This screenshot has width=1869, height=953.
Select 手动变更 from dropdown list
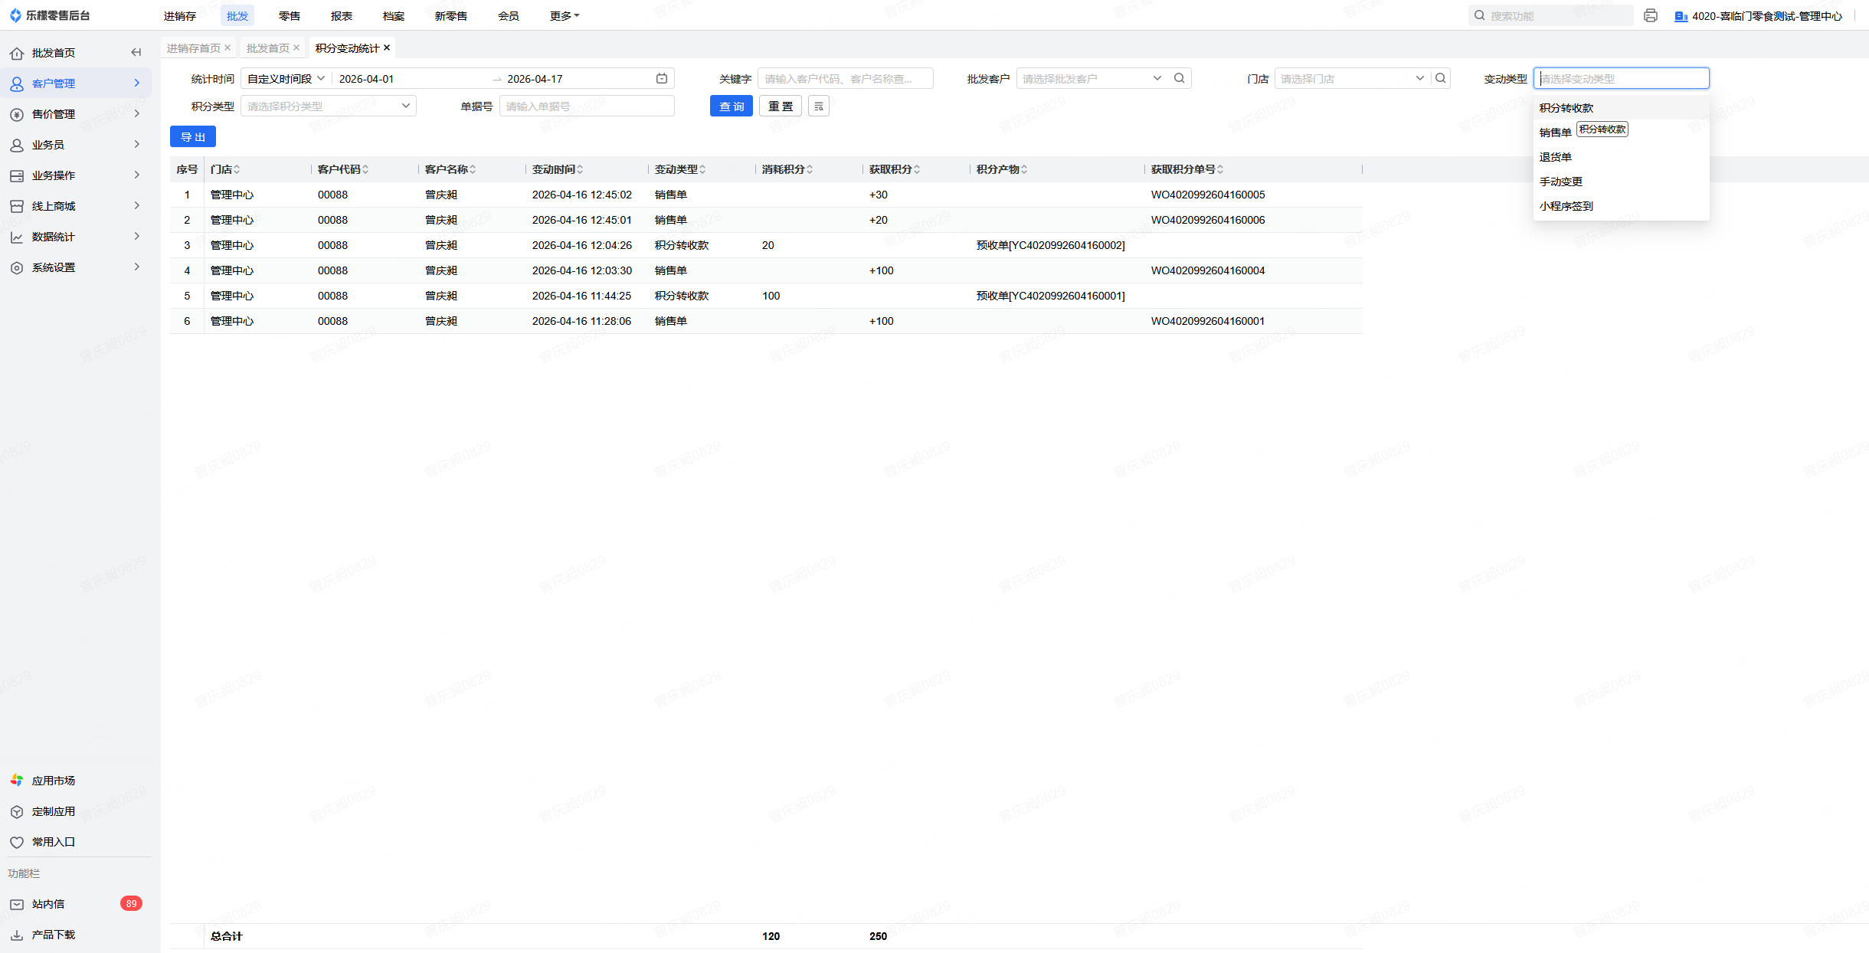(x=1561, y=182)
